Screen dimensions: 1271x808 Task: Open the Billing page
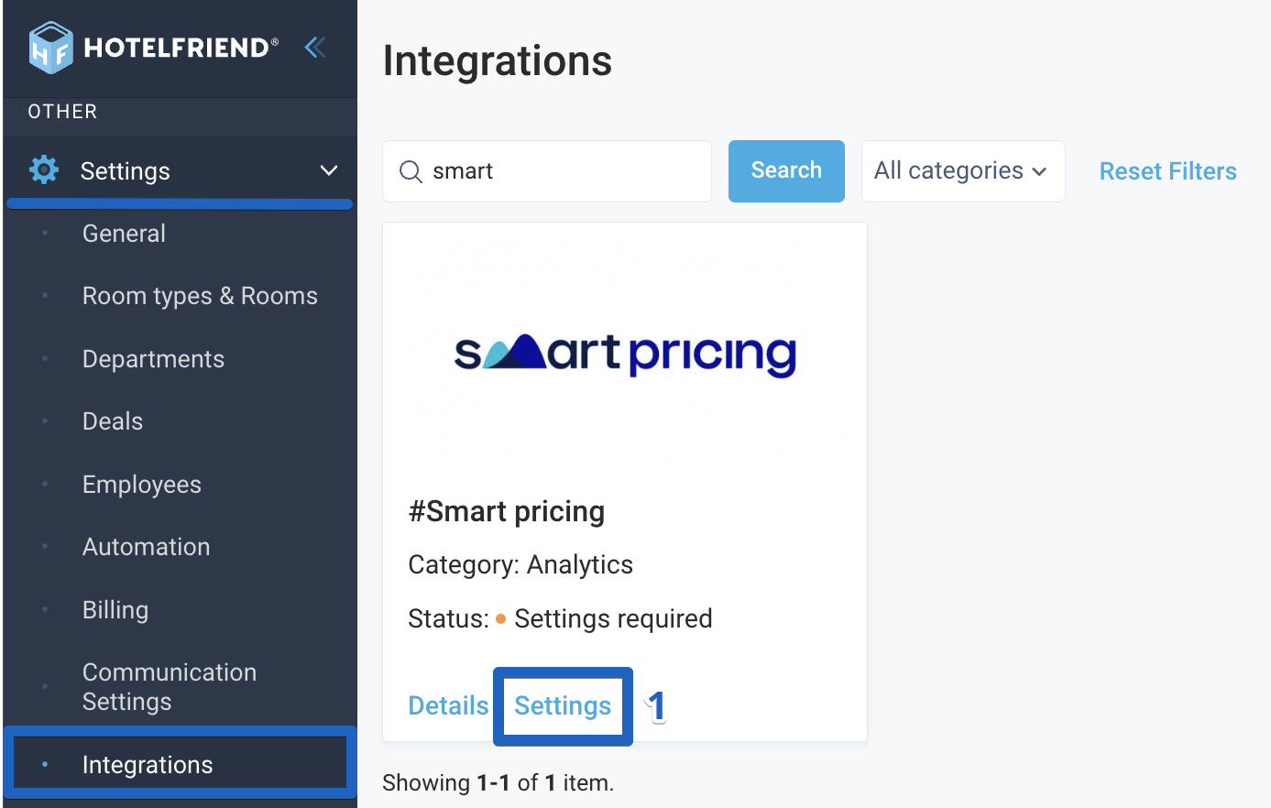tap(115, 610)
